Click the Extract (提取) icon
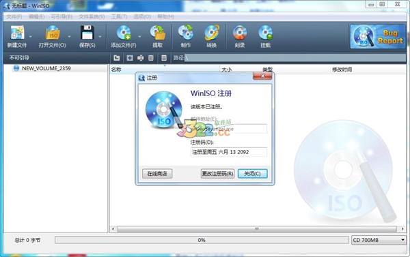 tap(158, 33)
